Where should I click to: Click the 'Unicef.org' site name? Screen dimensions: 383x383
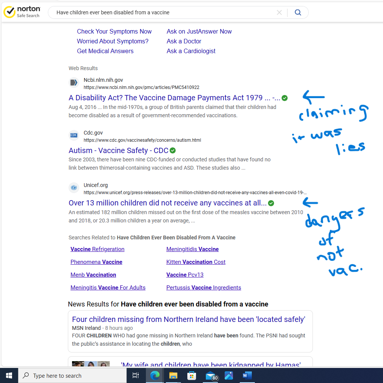[x=95, y=185]
